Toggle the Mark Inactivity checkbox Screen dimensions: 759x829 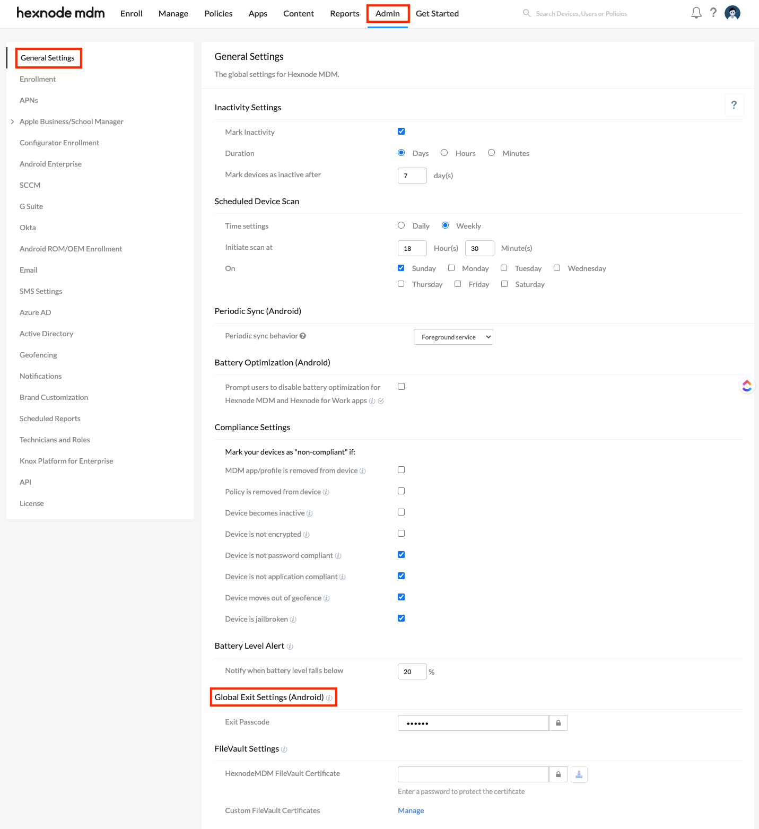[402, 132]
